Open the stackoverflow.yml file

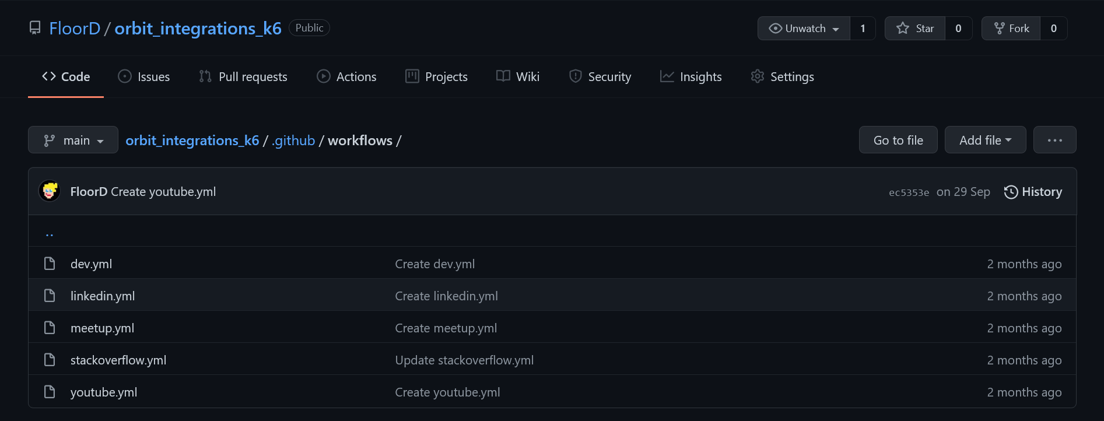tap(118, 360)
